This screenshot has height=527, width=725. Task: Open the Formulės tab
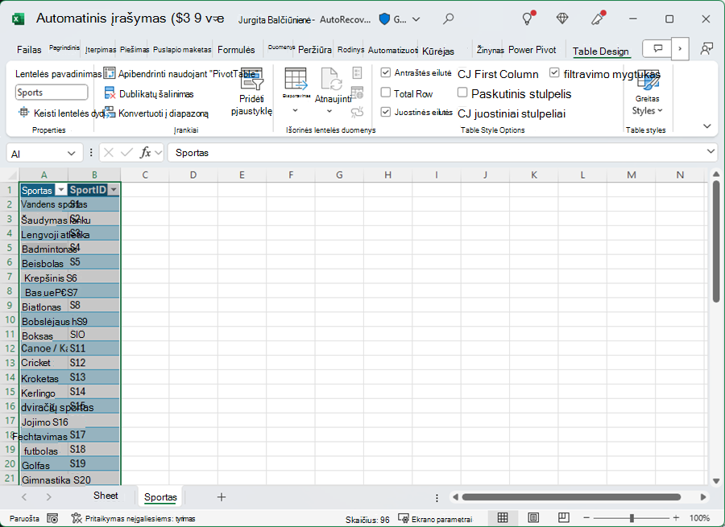(236, 49)
